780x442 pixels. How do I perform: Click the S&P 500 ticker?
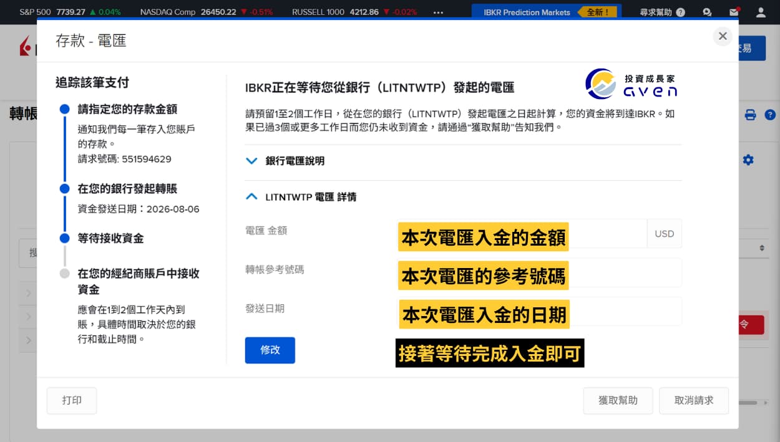coord(71,12)
